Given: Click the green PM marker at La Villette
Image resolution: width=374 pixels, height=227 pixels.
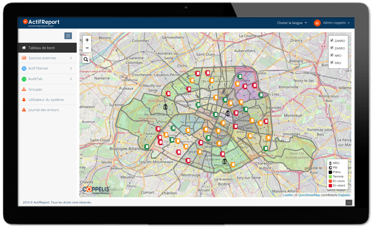Looking at the screenshot, I should [240, 77].
